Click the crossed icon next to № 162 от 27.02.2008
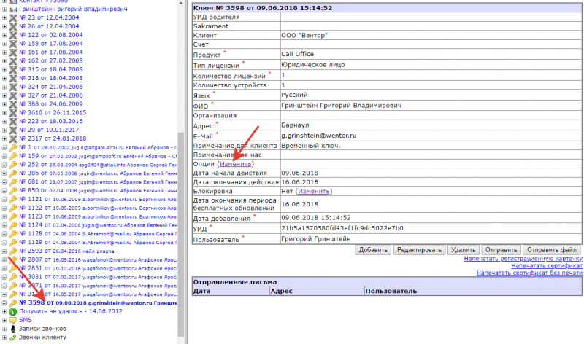Image resolution: width=584 pixels, height=344 pixels. pyautogui.click(x=13, y=60)
